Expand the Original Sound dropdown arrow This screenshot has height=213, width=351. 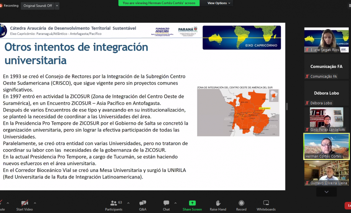coord(57,6)
